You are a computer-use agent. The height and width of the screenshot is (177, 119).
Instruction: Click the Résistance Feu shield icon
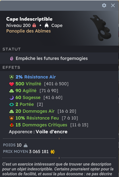pyautogui.click(x=11, y=118)
